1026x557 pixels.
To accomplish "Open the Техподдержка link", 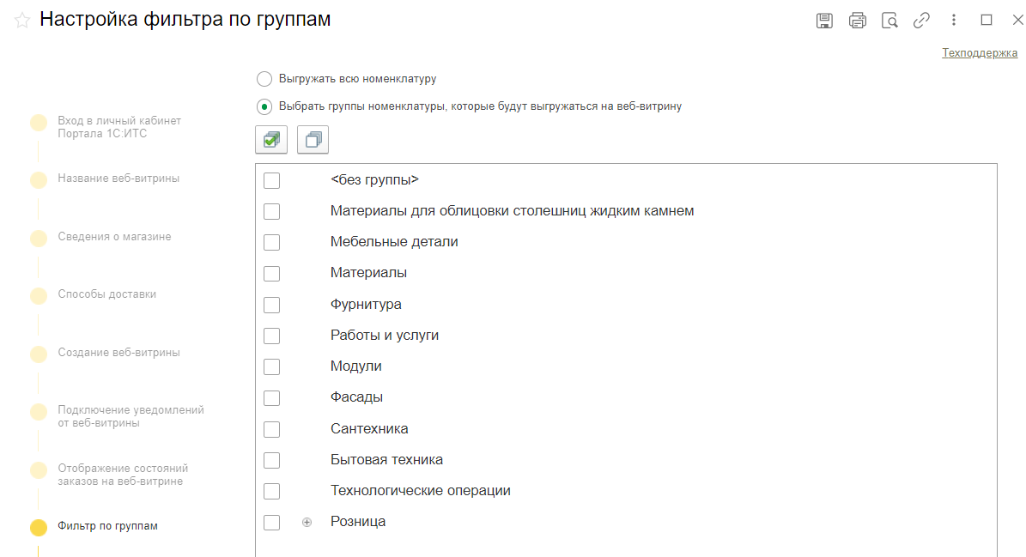I will point(980,53).
